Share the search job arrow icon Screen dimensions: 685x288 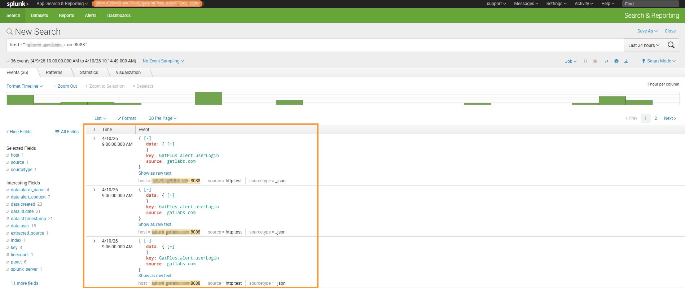(x=607, y=61)
